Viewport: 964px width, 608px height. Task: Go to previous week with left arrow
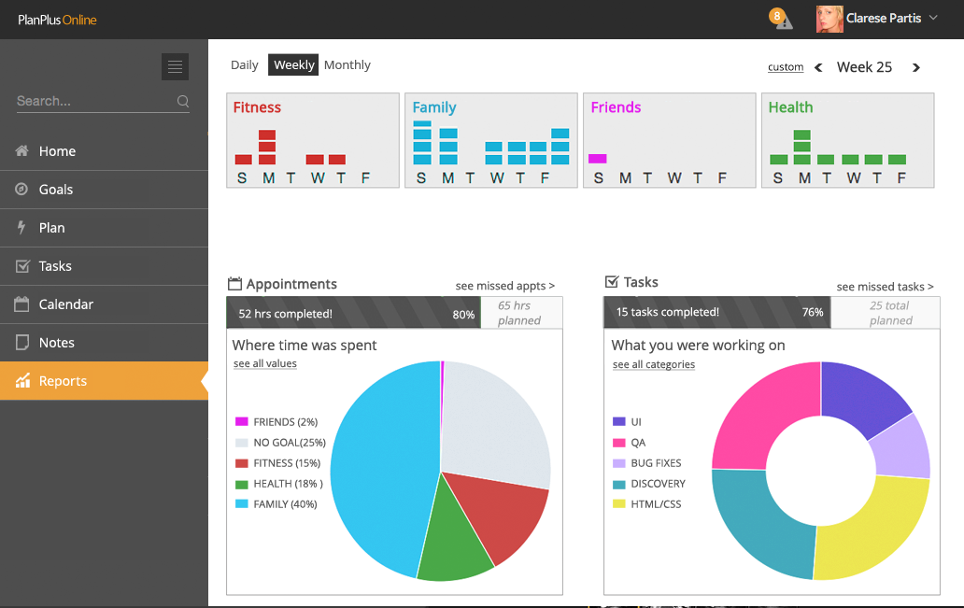pyautogui.click(x=818, y=67)
